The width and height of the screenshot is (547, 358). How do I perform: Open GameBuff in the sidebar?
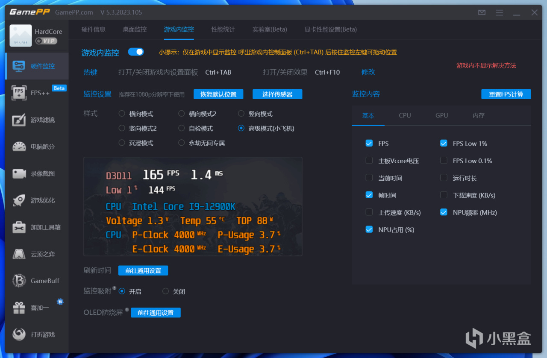point(37,281)
